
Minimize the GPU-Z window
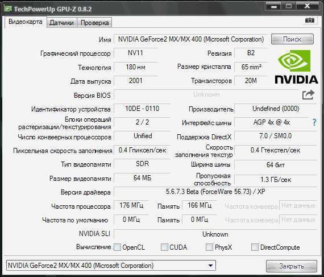pos(274,6)
